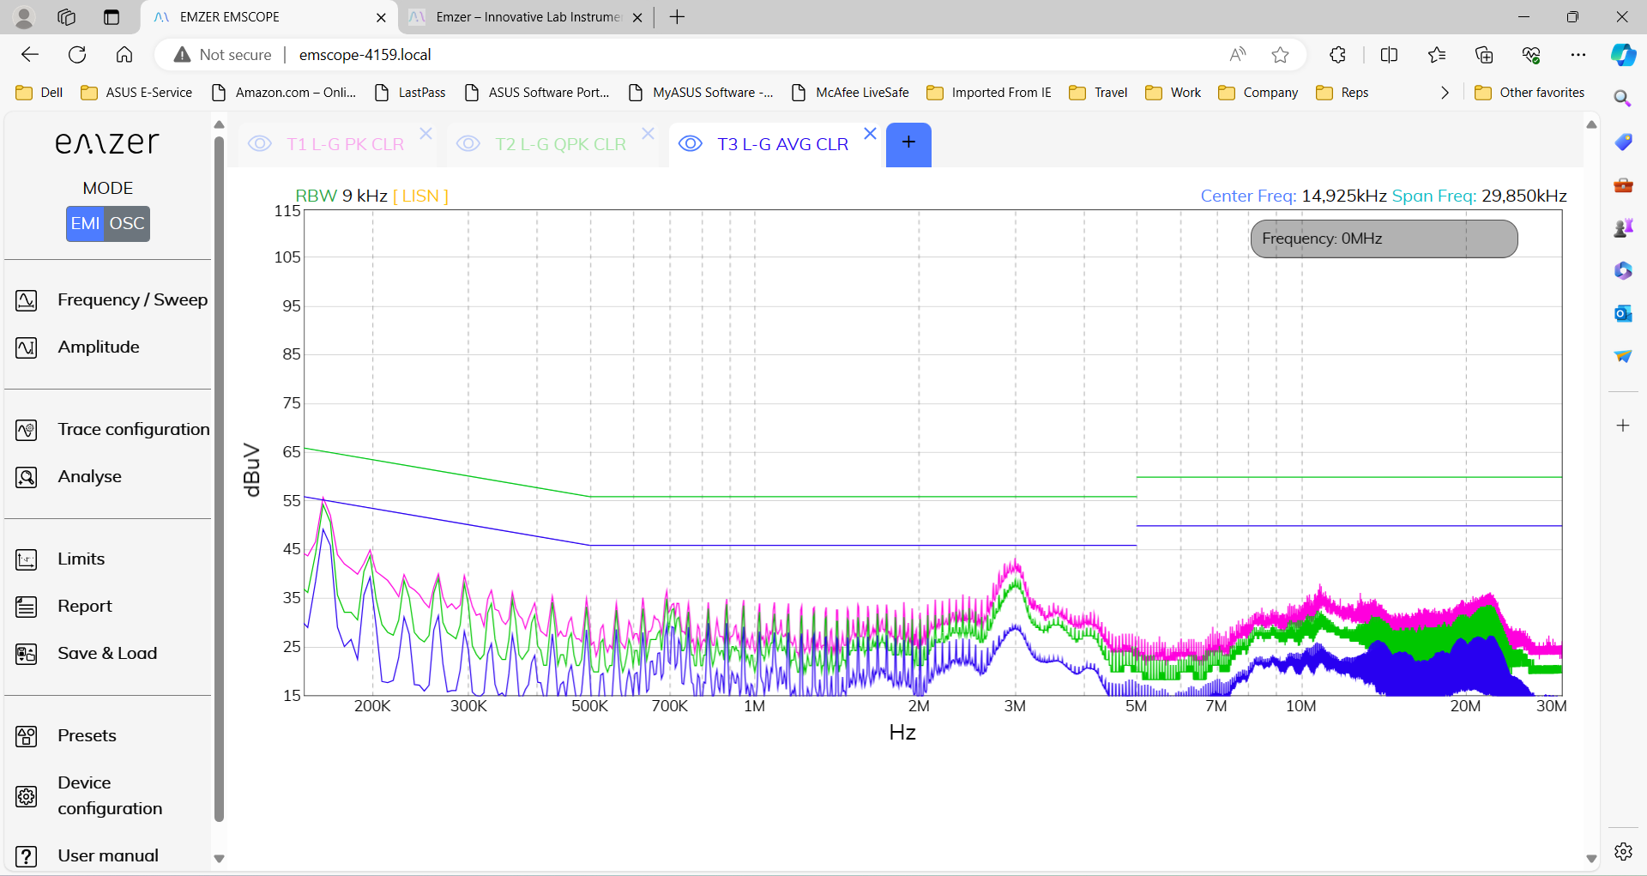The height and width of the screenshot is (876, 1647).
Task: Select the T1 L-G PK CLR trace tab
Action: click(345, 144)
